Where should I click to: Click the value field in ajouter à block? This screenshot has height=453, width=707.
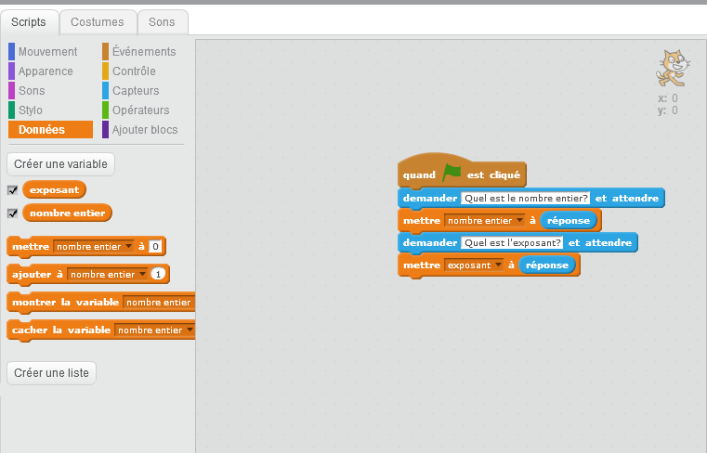click(x=158, y=275)
